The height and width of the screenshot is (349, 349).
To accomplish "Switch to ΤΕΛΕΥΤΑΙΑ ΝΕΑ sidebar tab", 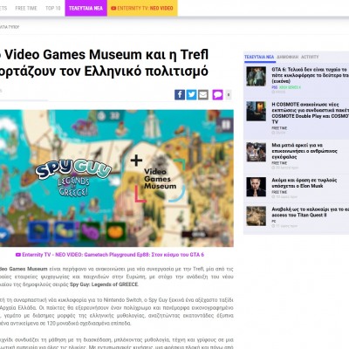I will tap(259, 57).
